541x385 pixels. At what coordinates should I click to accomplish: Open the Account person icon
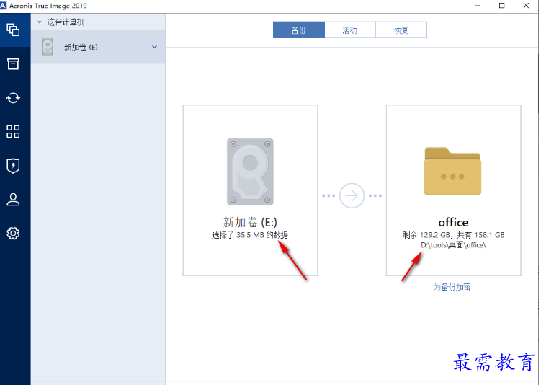pos(13,200)
